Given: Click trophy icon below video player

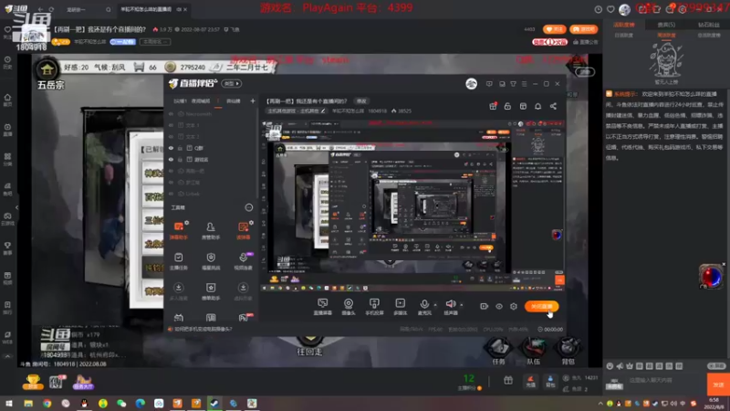Looking at the screenshot, I should [33, 382].
